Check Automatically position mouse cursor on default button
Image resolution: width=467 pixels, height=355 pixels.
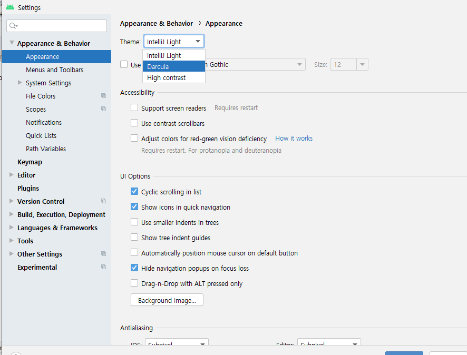(134, 253)
